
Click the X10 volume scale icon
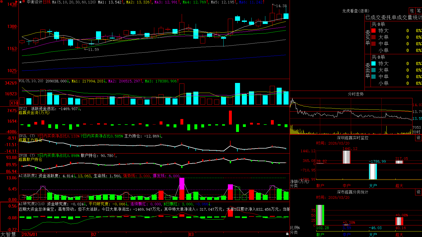point(14,103)
